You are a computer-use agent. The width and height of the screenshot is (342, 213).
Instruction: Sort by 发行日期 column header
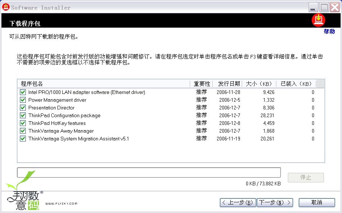227,84
